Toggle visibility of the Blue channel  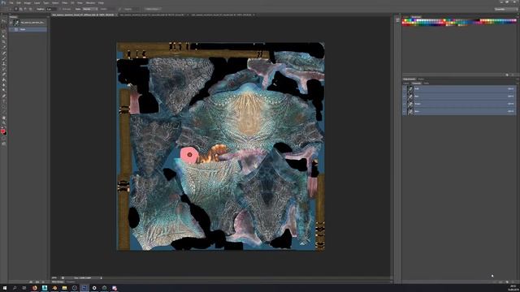[405, 112]
